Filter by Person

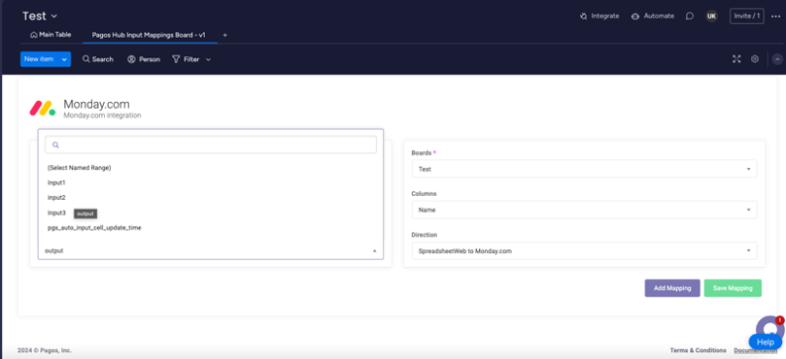pos(144,59)
